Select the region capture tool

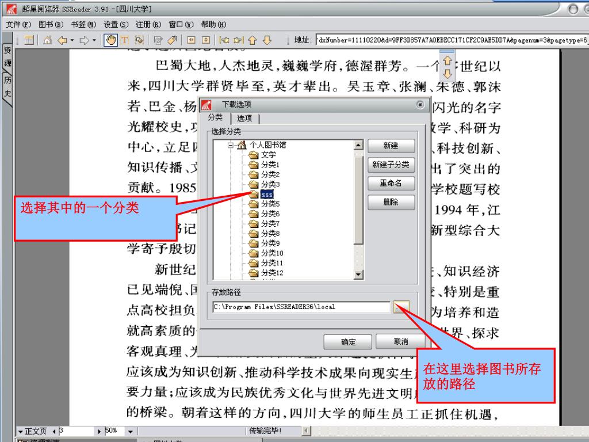[x=139, y=40]
